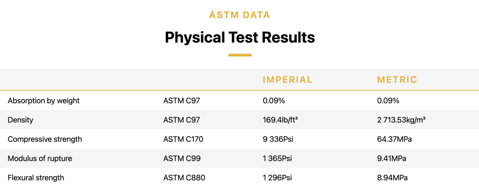
Task: Click the Flexural strength row label
Action: click(36, 178)
